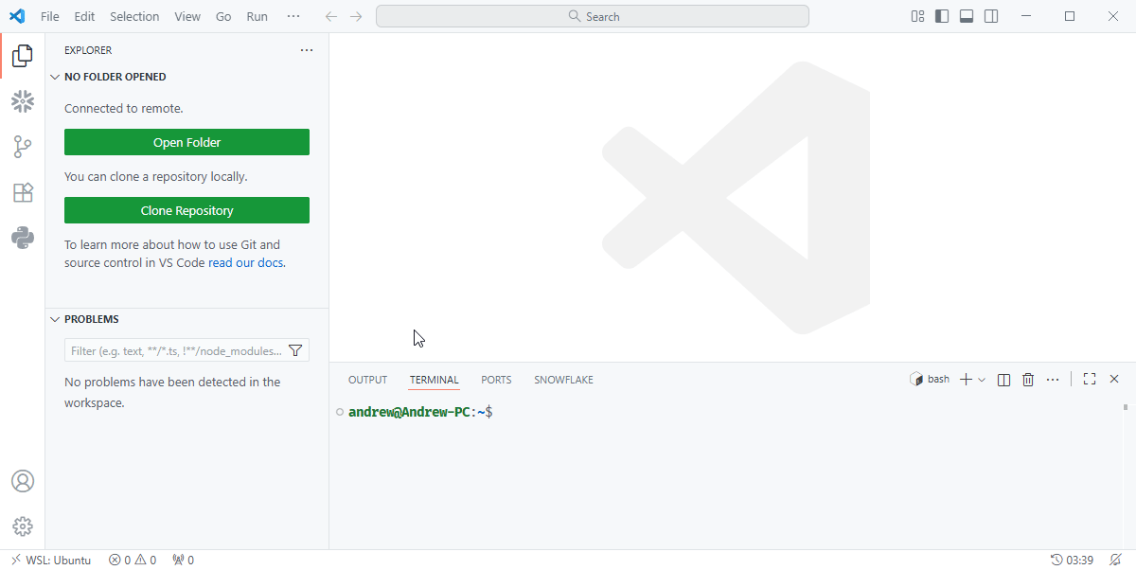Viewport: 1136px width, 570px height.
Task: Maximize the panel with the expand icon
Action: (x=1089, y=379)
